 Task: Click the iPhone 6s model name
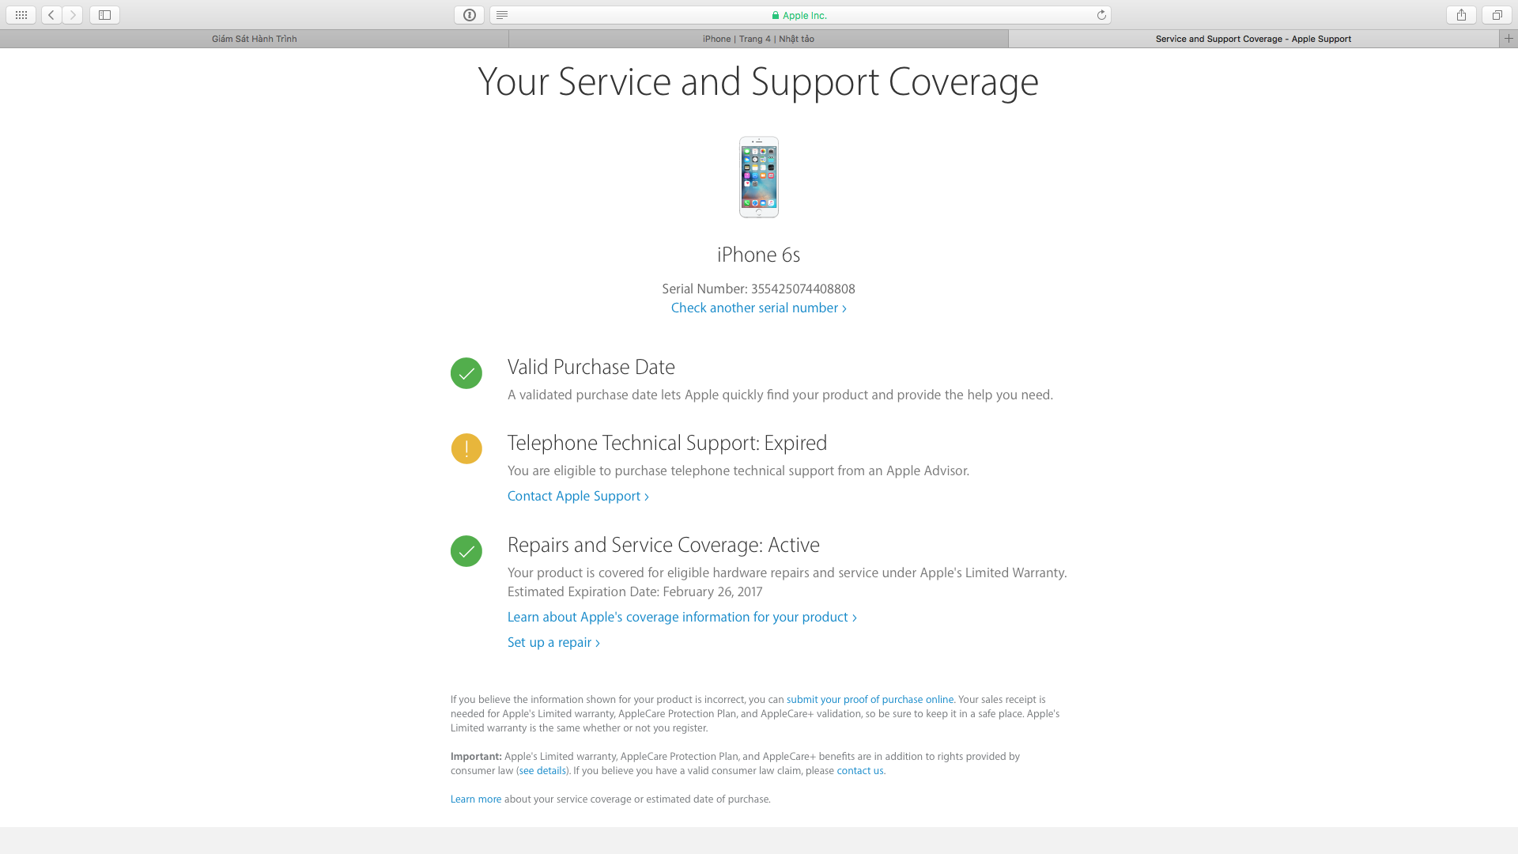click(759, 255)
